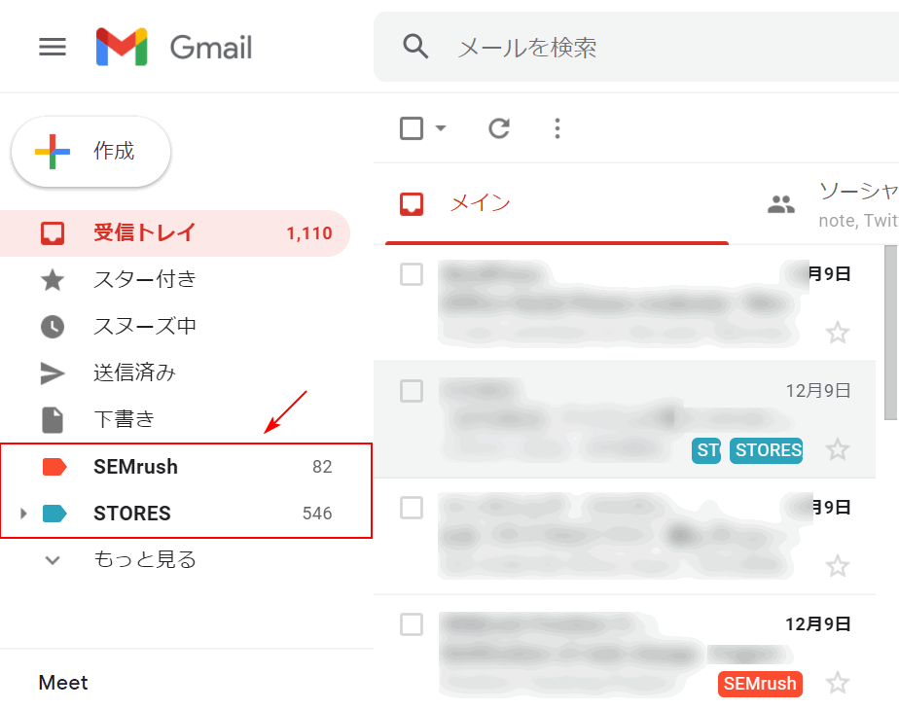
Task: Open the select-all dropdown arrow
Action: pos(441,128)
